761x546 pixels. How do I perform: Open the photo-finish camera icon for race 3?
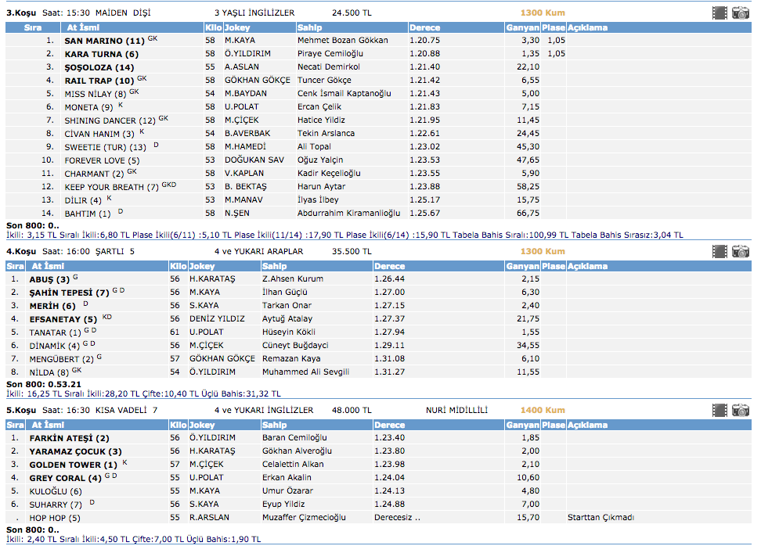pos(740,13)
